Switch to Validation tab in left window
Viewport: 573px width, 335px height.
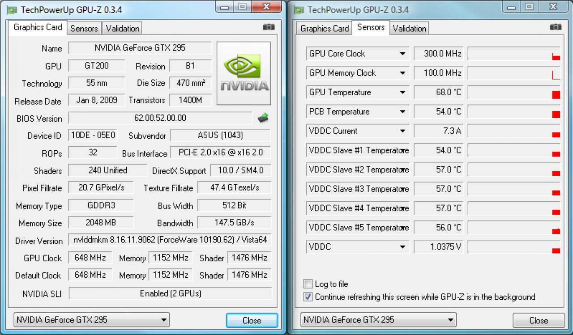tap(122, 28)
